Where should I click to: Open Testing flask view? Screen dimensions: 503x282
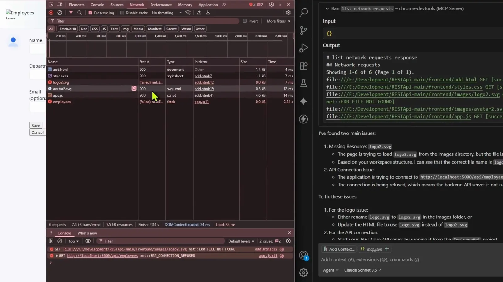tap(304, 83)
